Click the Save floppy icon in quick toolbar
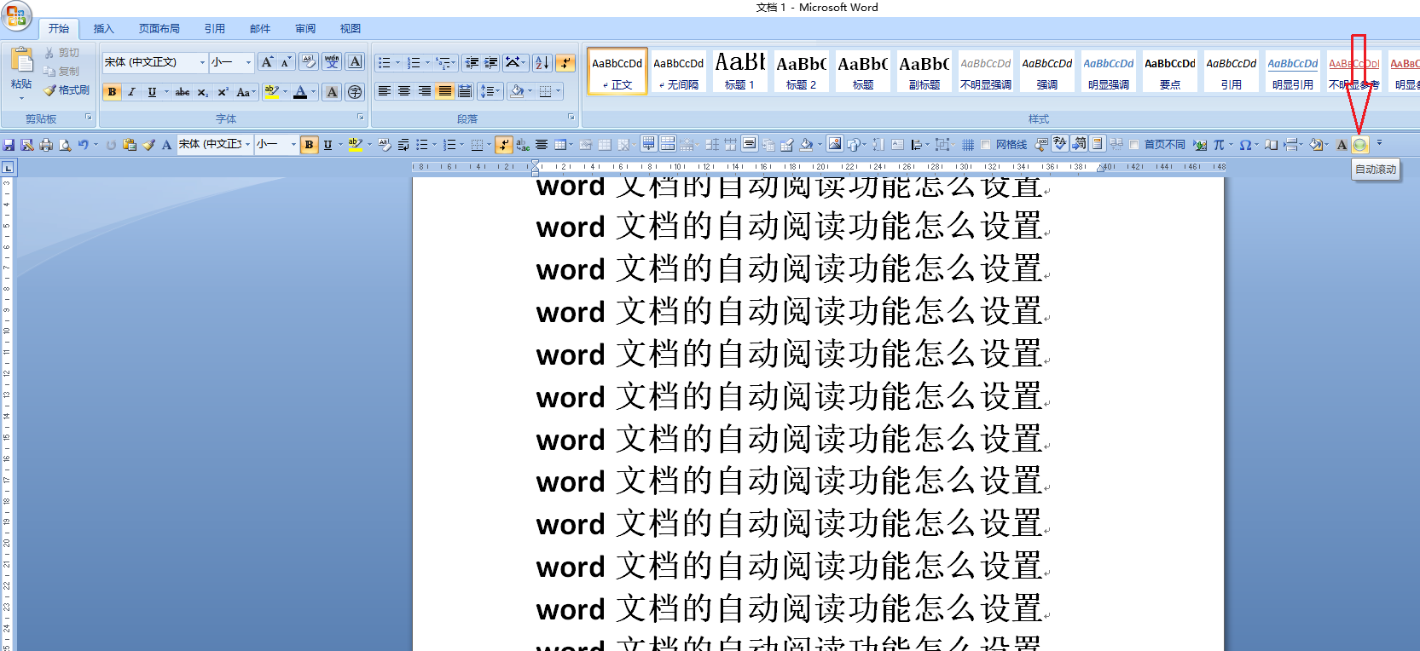This screenshot has width=1420, height=651. point(9,145)
